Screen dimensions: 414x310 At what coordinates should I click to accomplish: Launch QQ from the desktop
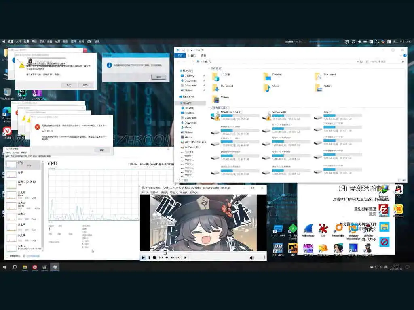click(398, 191)
